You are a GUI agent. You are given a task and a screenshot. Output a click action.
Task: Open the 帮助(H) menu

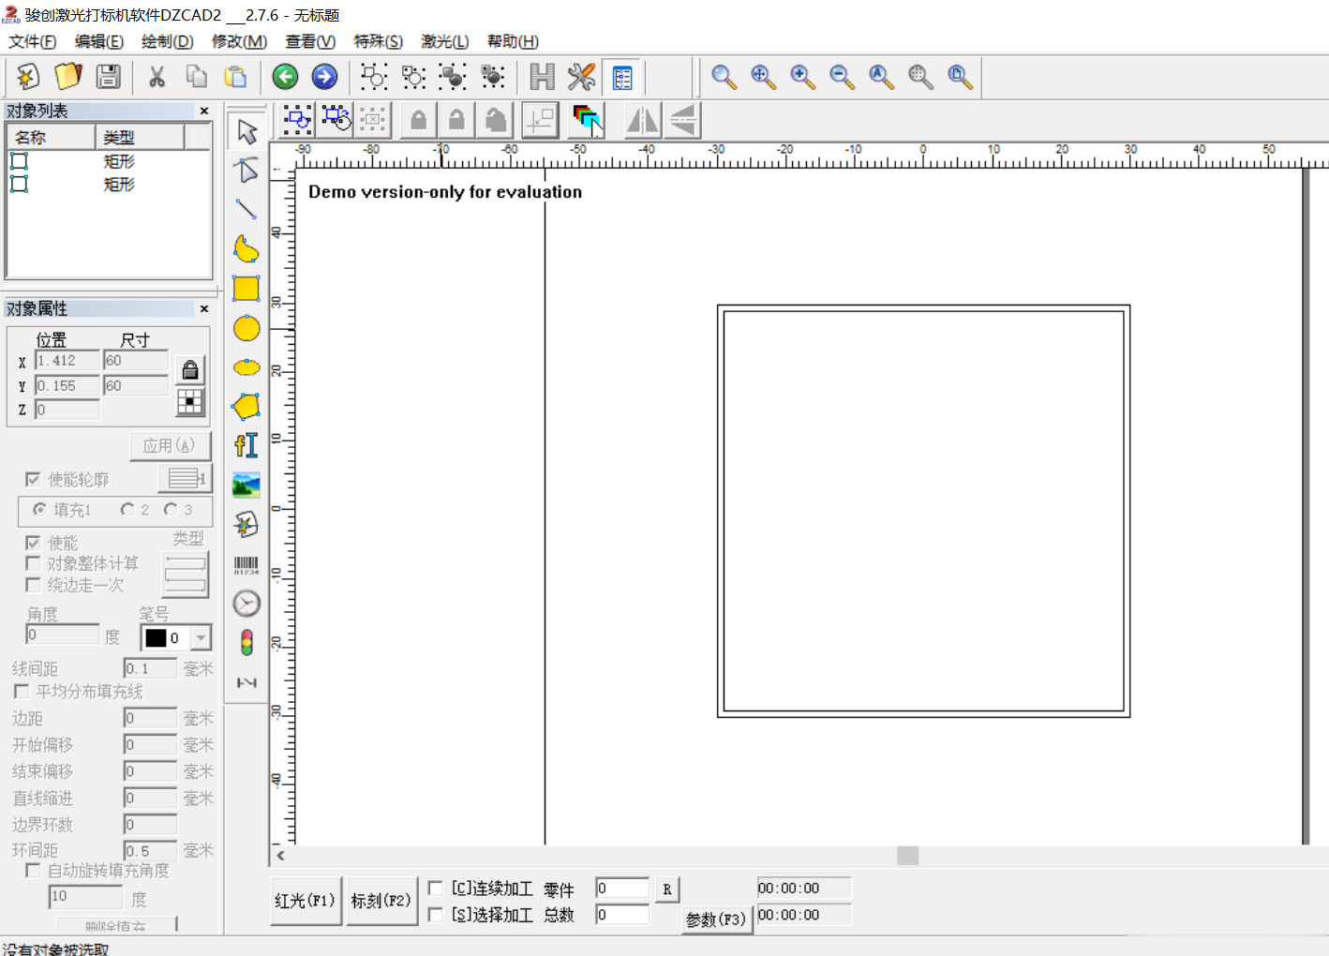click(513, 41)
